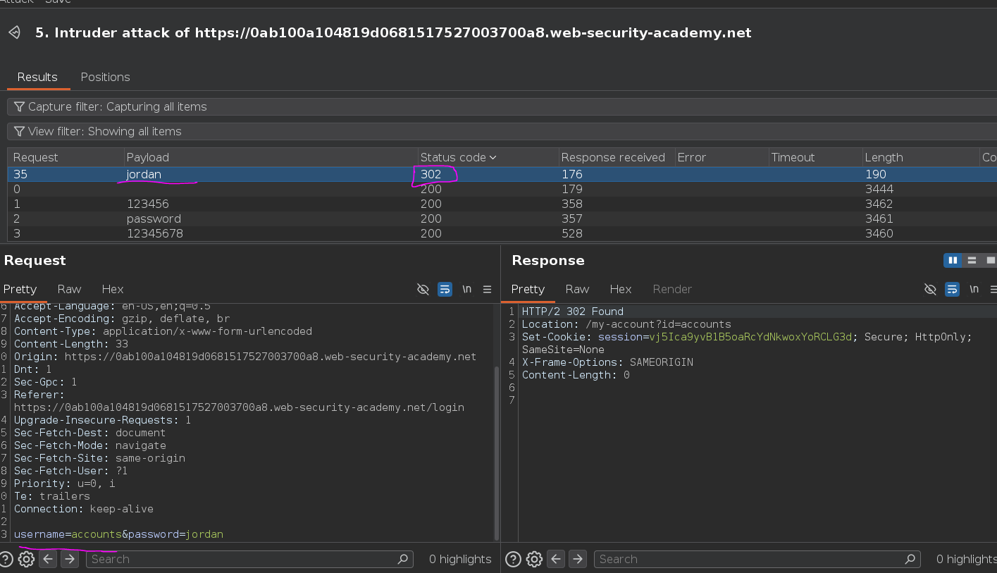
Task: Open search settings gear under Response
Action: tap(534, 559)
